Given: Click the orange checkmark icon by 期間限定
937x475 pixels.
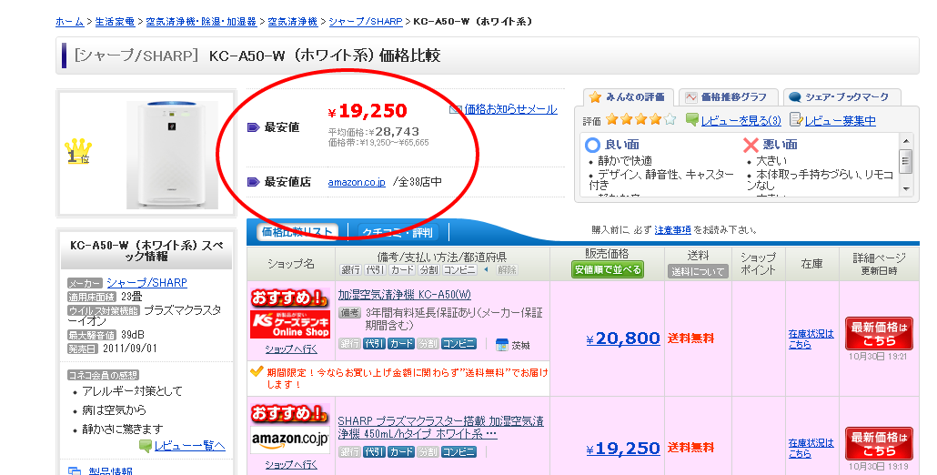Looking at the screenshot, I should coord(257,371).
